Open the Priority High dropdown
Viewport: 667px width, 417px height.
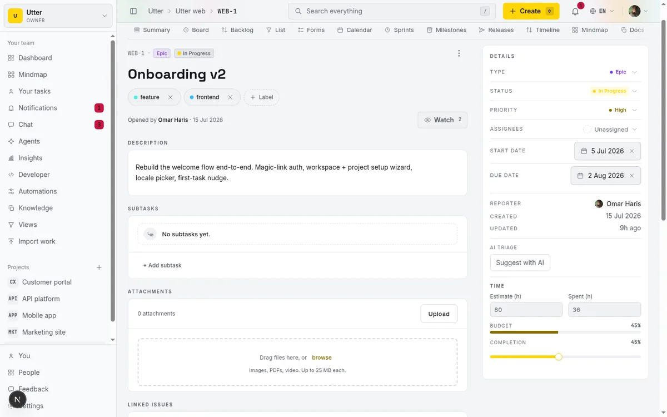[624, 110]
